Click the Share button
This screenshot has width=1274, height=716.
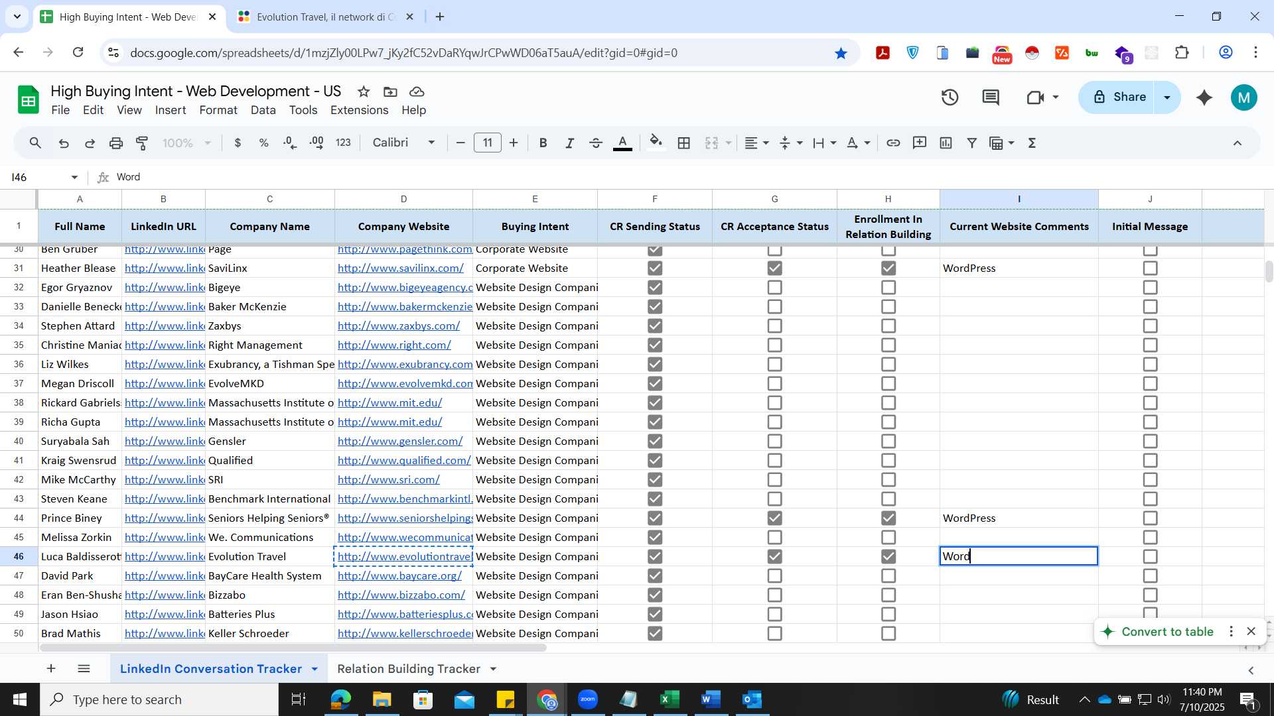[1119, 97]
